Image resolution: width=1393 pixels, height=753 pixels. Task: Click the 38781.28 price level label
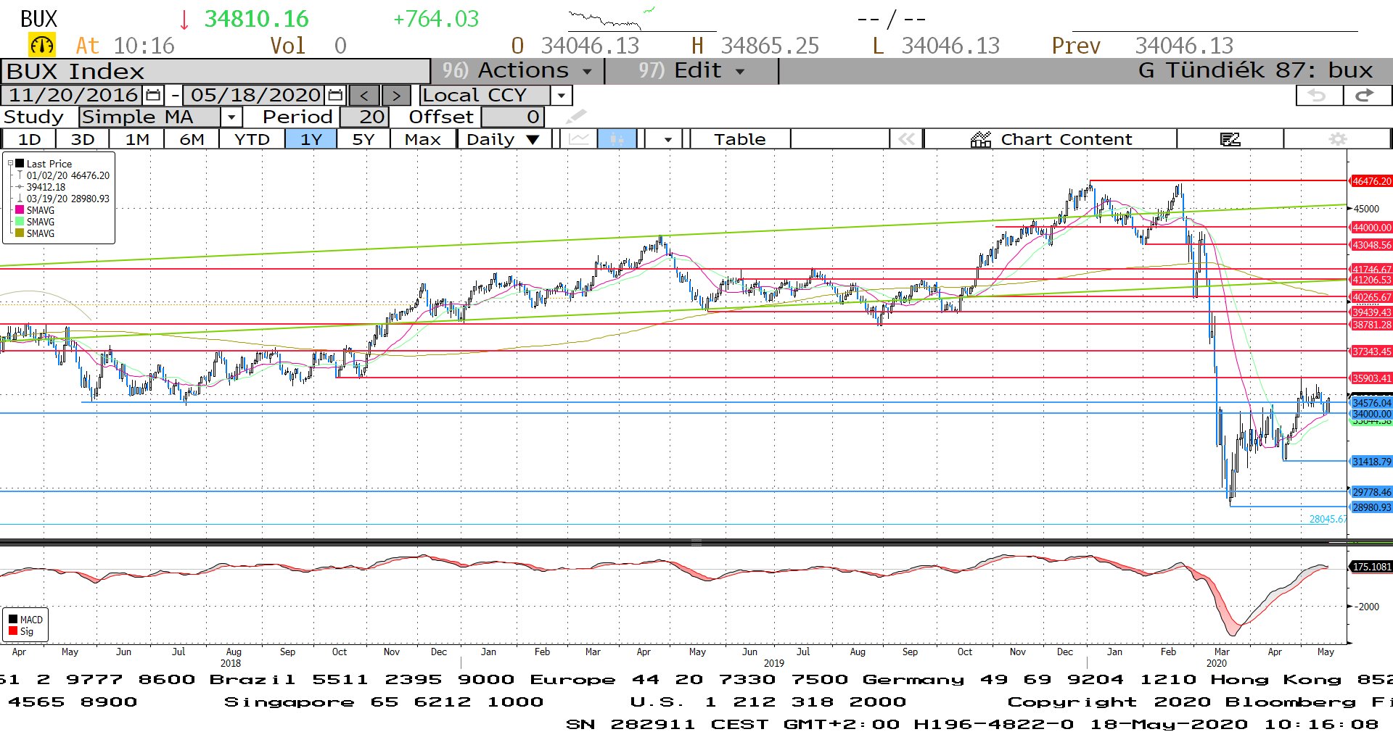[x=1371, y=325]
